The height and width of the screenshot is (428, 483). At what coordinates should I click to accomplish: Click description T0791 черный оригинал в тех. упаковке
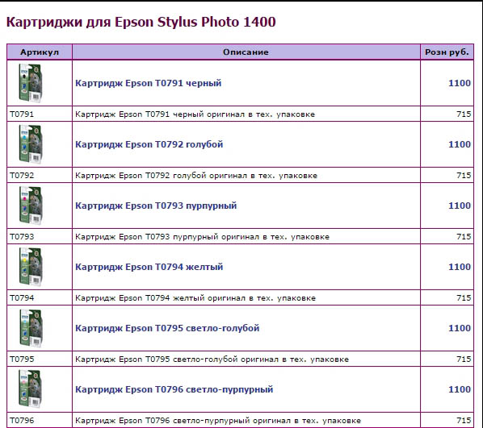tap(195, 114)
